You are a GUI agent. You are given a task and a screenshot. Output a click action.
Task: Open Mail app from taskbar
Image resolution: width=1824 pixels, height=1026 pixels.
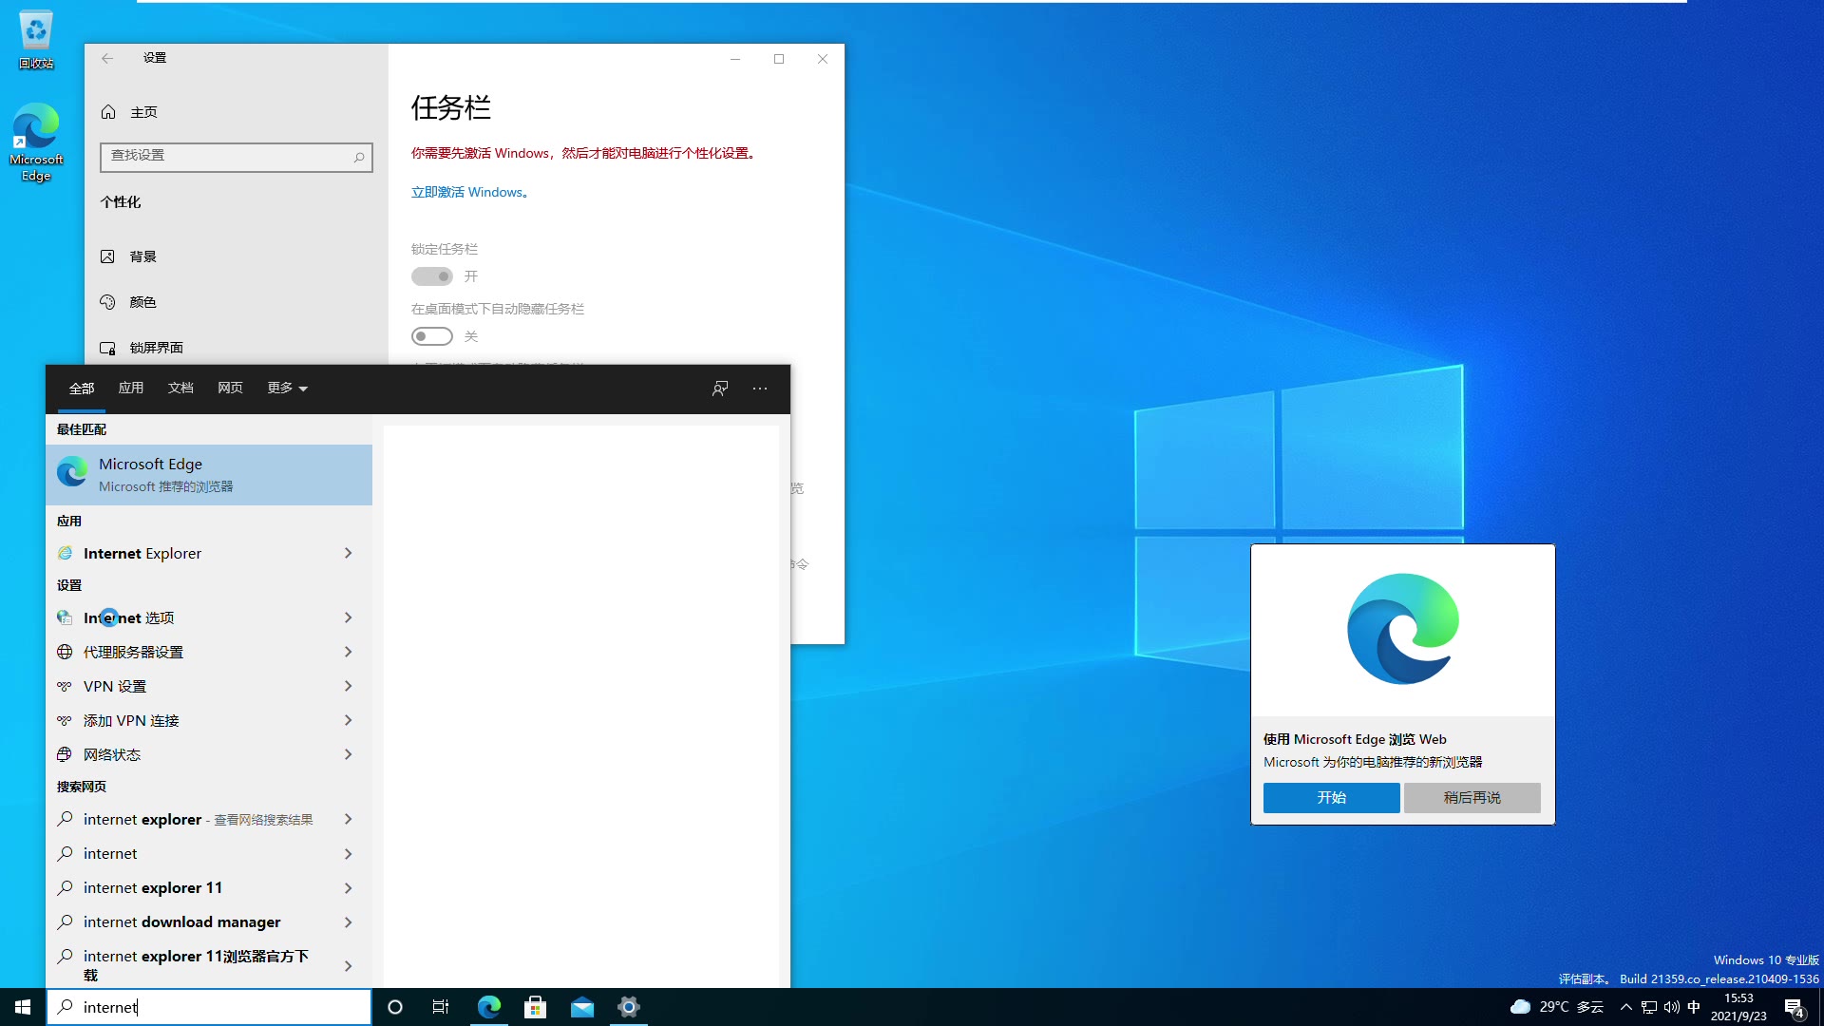(x=582, y=1007)
